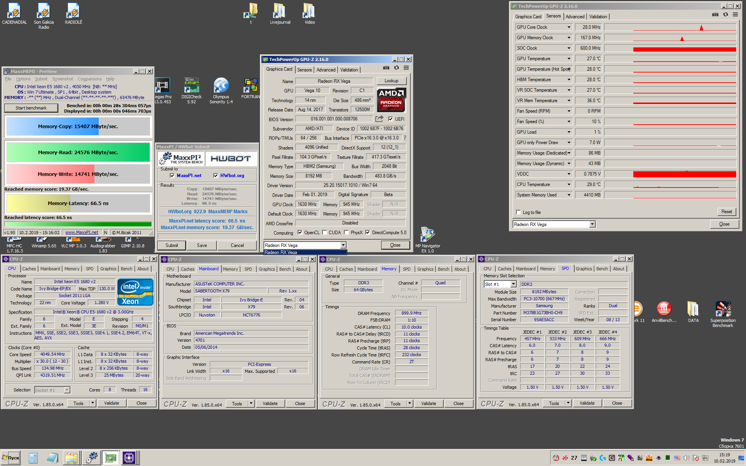Open the SOC Clock sensor dropdown
This screenshot has width=746, height=466.
click(569, 48)
